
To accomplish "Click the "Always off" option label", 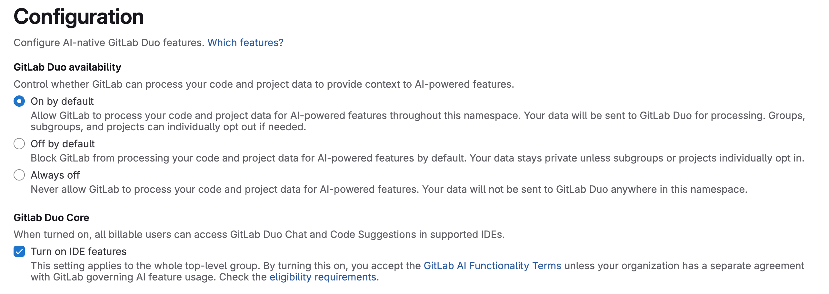I will click(x=55, y=175).
